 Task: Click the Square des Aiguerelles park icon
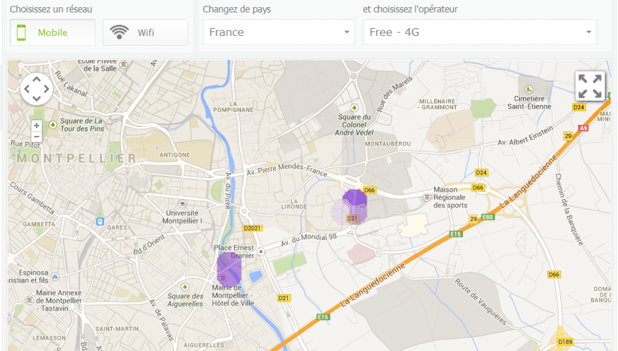point(185,287)
